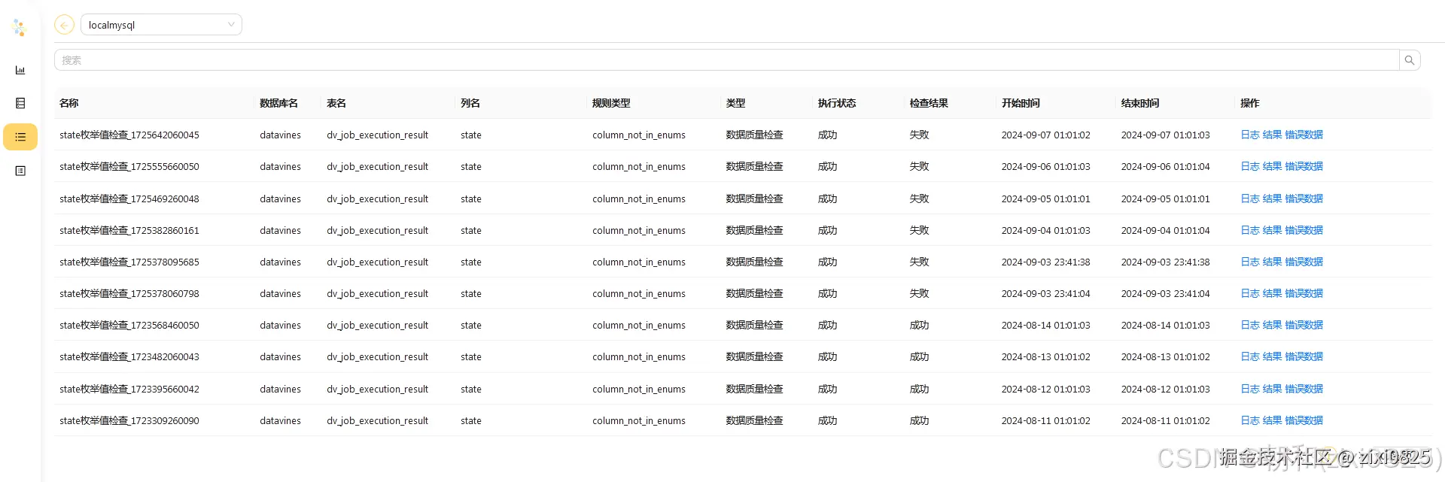Open 日志 for job 1725378060798
1445x482 pixels.
[1250, 293]
